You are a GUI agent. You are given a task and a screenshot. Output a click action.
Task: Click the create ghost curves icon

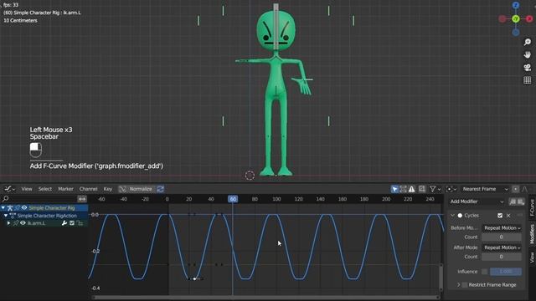click(422, 189)
